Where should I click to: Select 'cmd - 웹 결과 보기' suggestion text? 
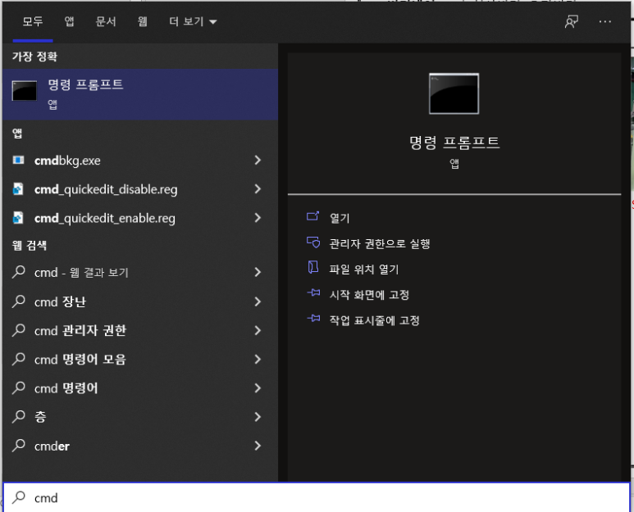[81, 273]
